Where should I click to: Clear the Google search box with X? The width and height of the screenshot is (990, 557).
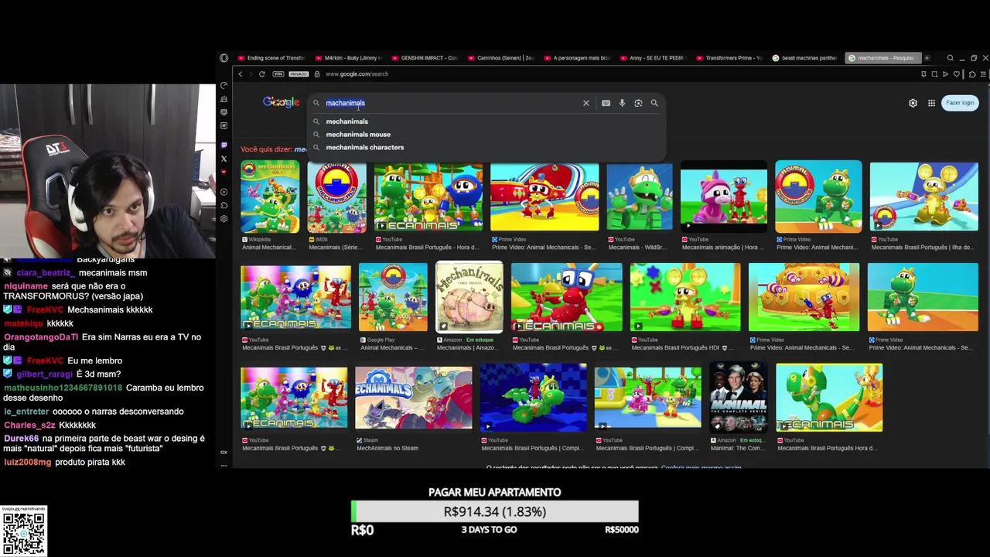click(x=586, y=103)
